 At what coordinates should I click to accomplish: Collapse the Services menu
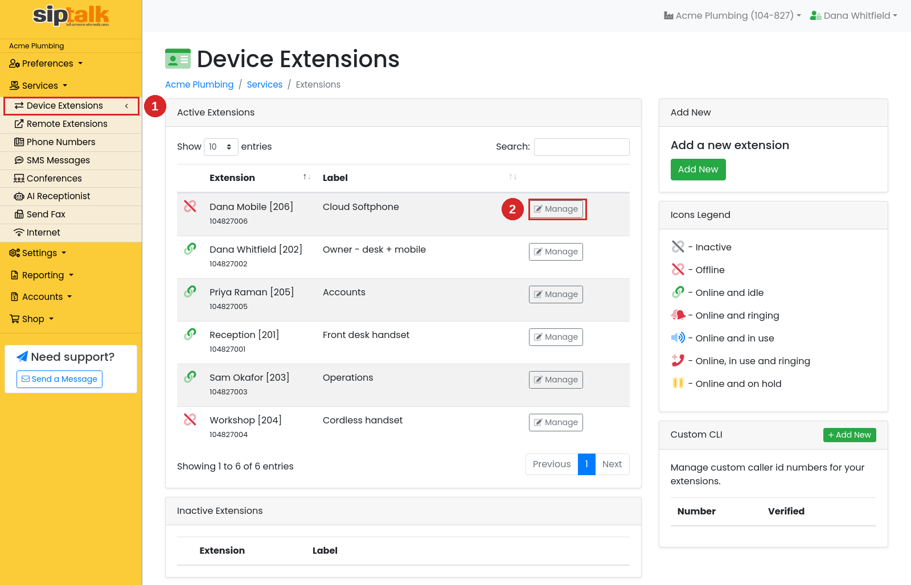38,85
